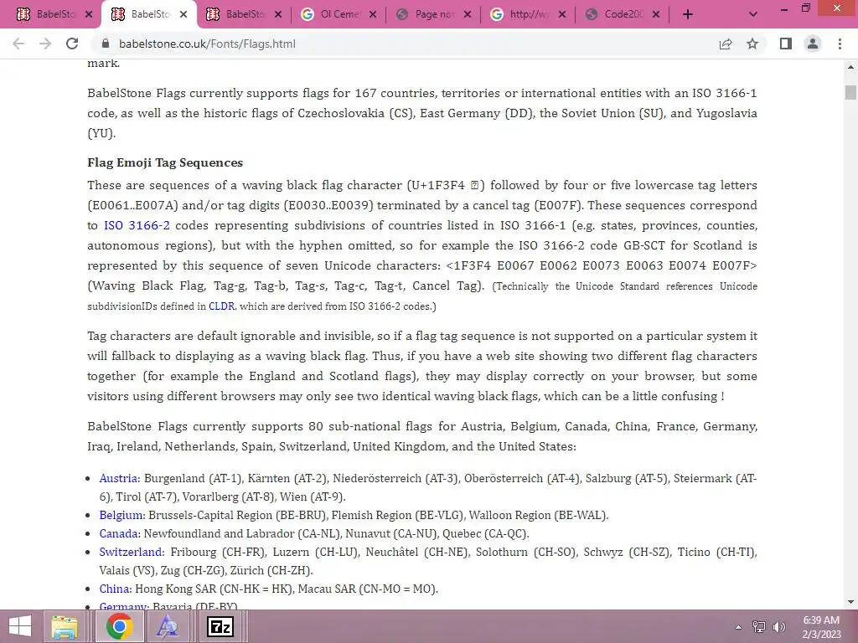Click the vertical scrollbar thumb

coord(850,92)
